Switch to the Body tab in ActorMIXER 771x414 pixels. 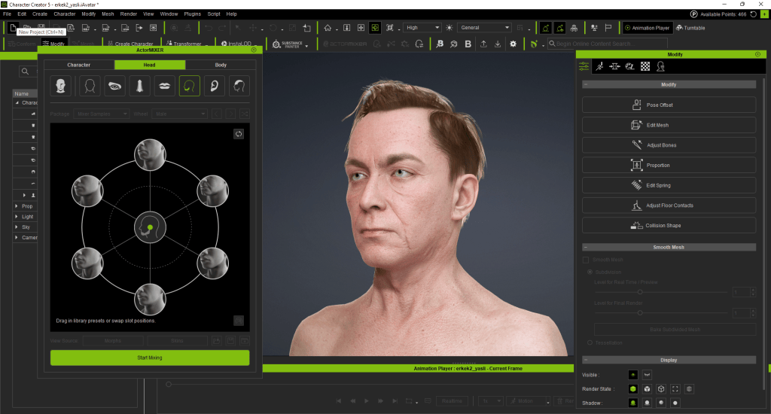(x=221, y=65)
